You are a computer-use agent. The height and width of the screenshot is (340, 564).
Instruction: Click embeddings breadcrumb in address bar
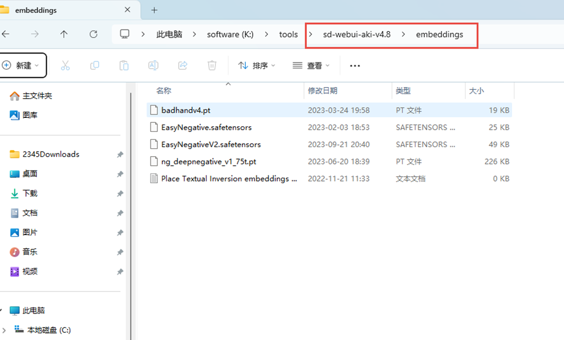pos(439,34)
